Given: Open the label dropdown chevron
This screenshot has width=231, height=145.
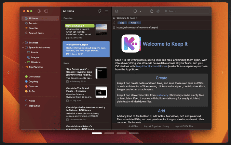Looking at the screenshot, I should tap(140, 11).
